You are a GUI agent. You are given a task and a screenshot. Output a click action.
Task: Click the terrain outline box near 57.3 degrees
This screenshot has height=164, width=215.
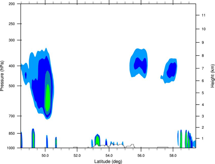pyautogui.click(x=163, y=147)
